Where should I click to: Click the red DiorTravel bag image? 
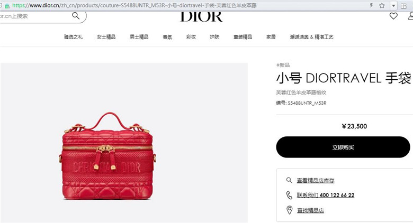point(107,156)
